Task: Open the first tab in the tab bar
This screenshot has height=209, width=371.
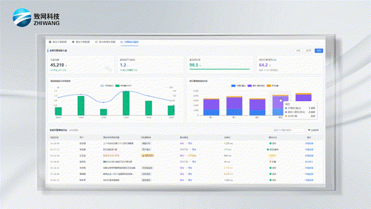Action: pos(58,42)
